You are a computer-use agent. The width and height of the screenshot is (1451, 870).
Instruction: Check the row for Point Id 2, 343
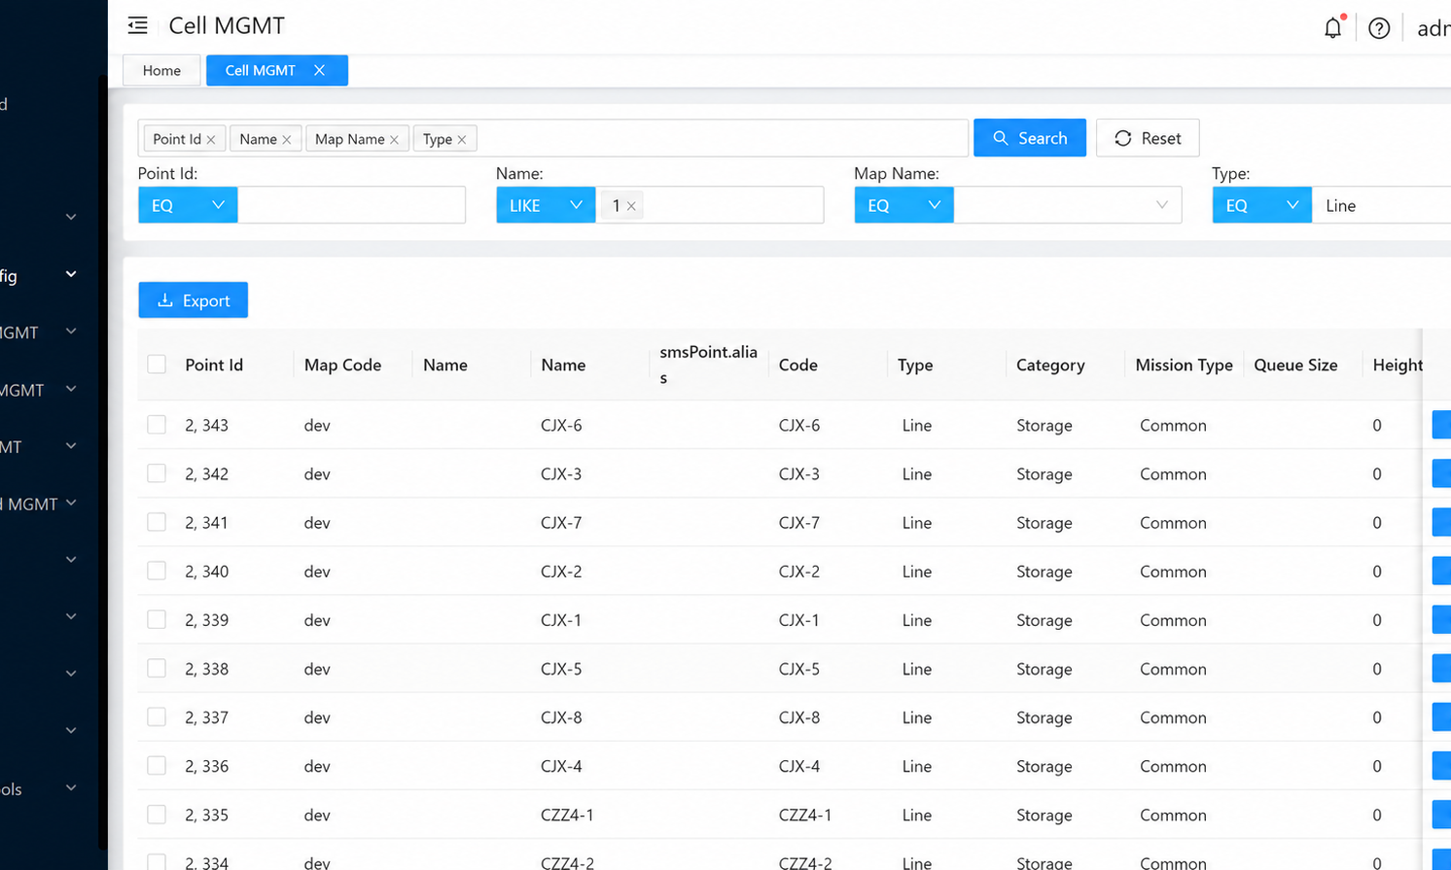click(157, 425)
